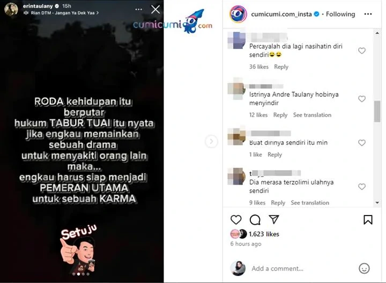This screenshot has height=283, width=386.
Task: Like the 'Percayalah dia lagi nasihatin' comment
Action: click(x=362, y=51)
